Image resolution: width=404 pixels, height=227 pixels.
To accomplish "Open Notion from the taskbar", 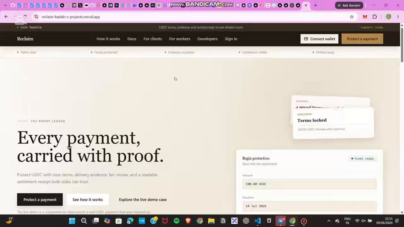I will tap(223, 221).
